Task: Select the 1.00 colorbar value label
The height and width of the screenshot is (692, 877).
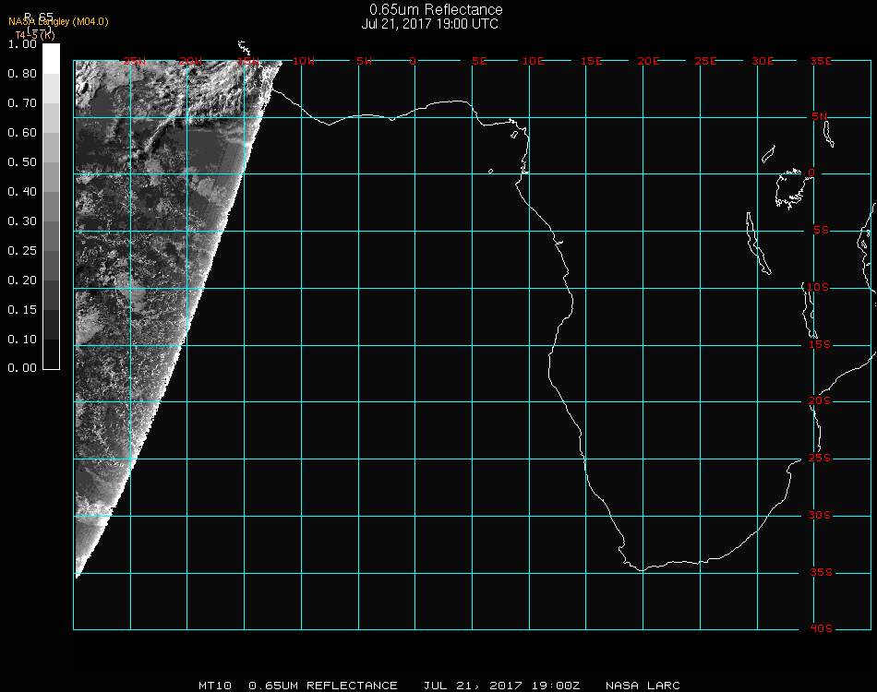Action: pyautogui.click(x=22, y=44)
